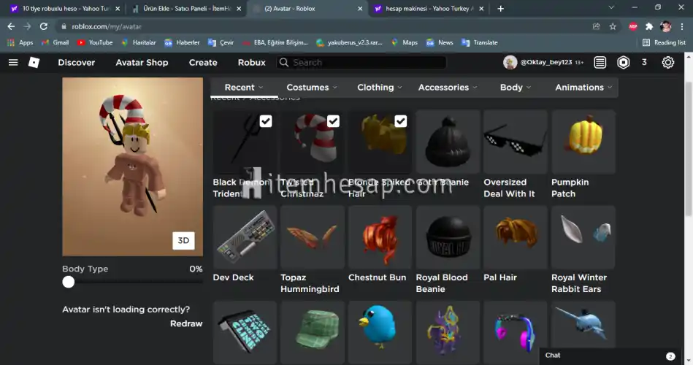Open the notifications feed icon
Screen dimensions: 693x365
[600, 63]
